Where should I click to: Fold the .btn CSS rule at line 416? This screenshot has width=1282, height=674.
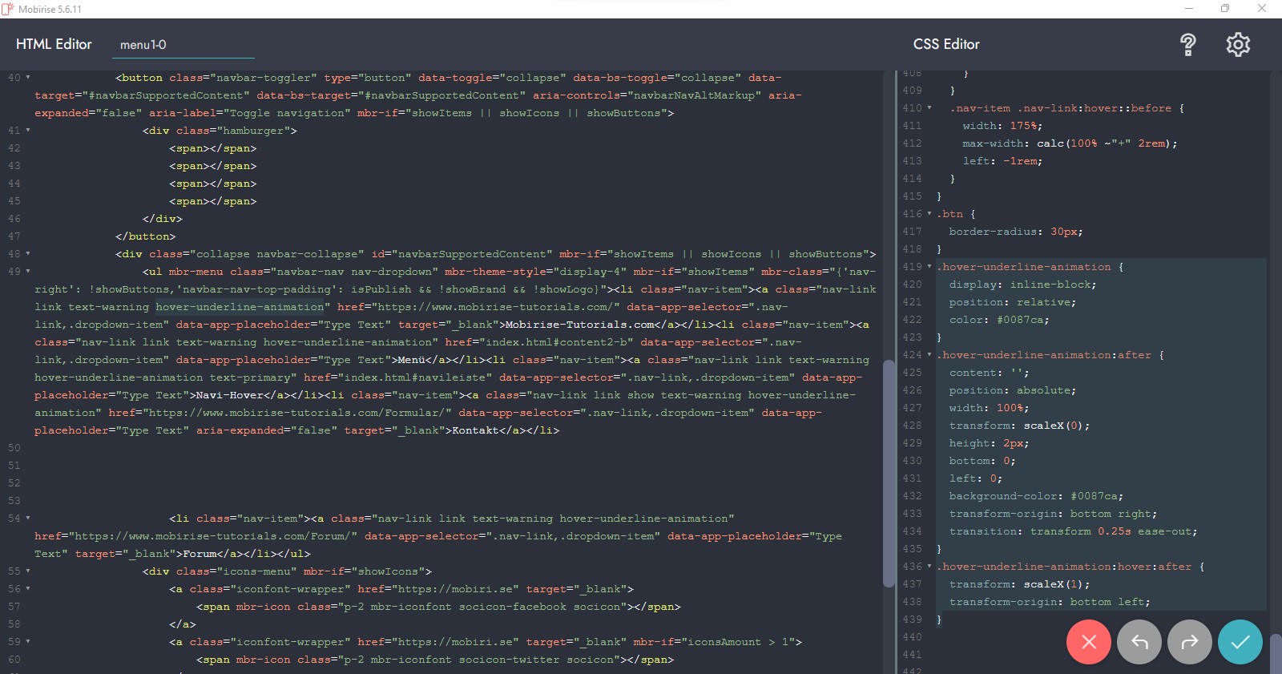(929, 214)
